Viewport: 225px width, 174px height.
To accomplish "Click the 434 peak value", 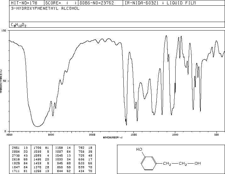I will coord(82,171).
